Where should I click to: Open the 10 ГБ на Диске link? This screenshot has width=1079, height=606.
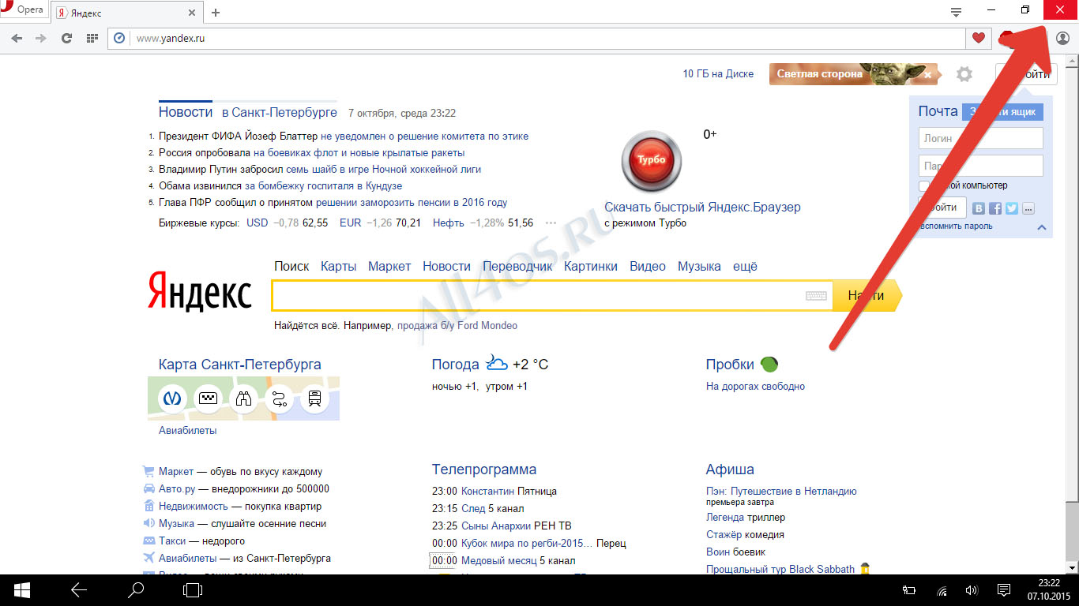point(718,73)
